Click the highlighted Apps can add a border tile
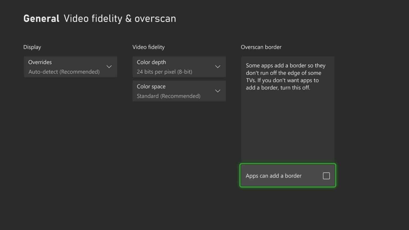This screenshot has height=230, width=409. tap(288, 175)
